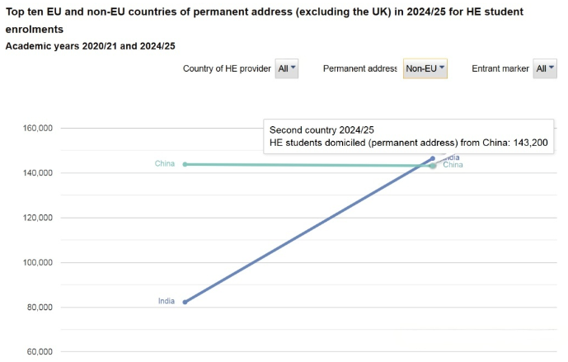Click the middle of the green China line
The image size is (568, 362).
pos(308,165)
